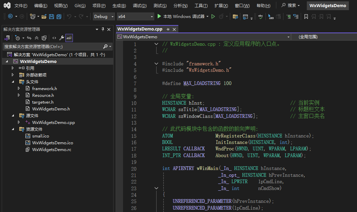The image size is (357, 212).
Task: Open properties with the wrench icon
Action: tap(61, 38)
